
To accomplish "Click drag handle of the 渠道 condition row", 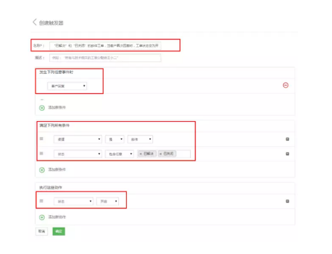I will click(x=41, y=138).
